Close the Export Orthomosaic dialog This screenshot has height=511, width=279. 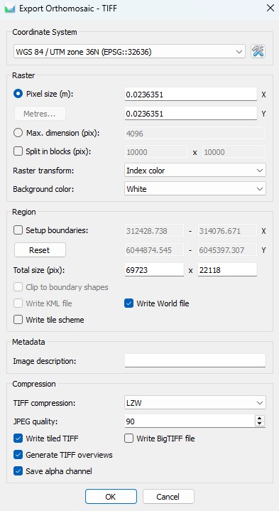[x=270, y=8]
